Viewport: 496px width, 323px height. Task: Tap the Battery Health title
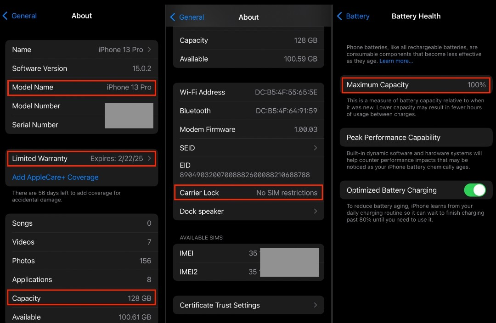pos(416,16)
